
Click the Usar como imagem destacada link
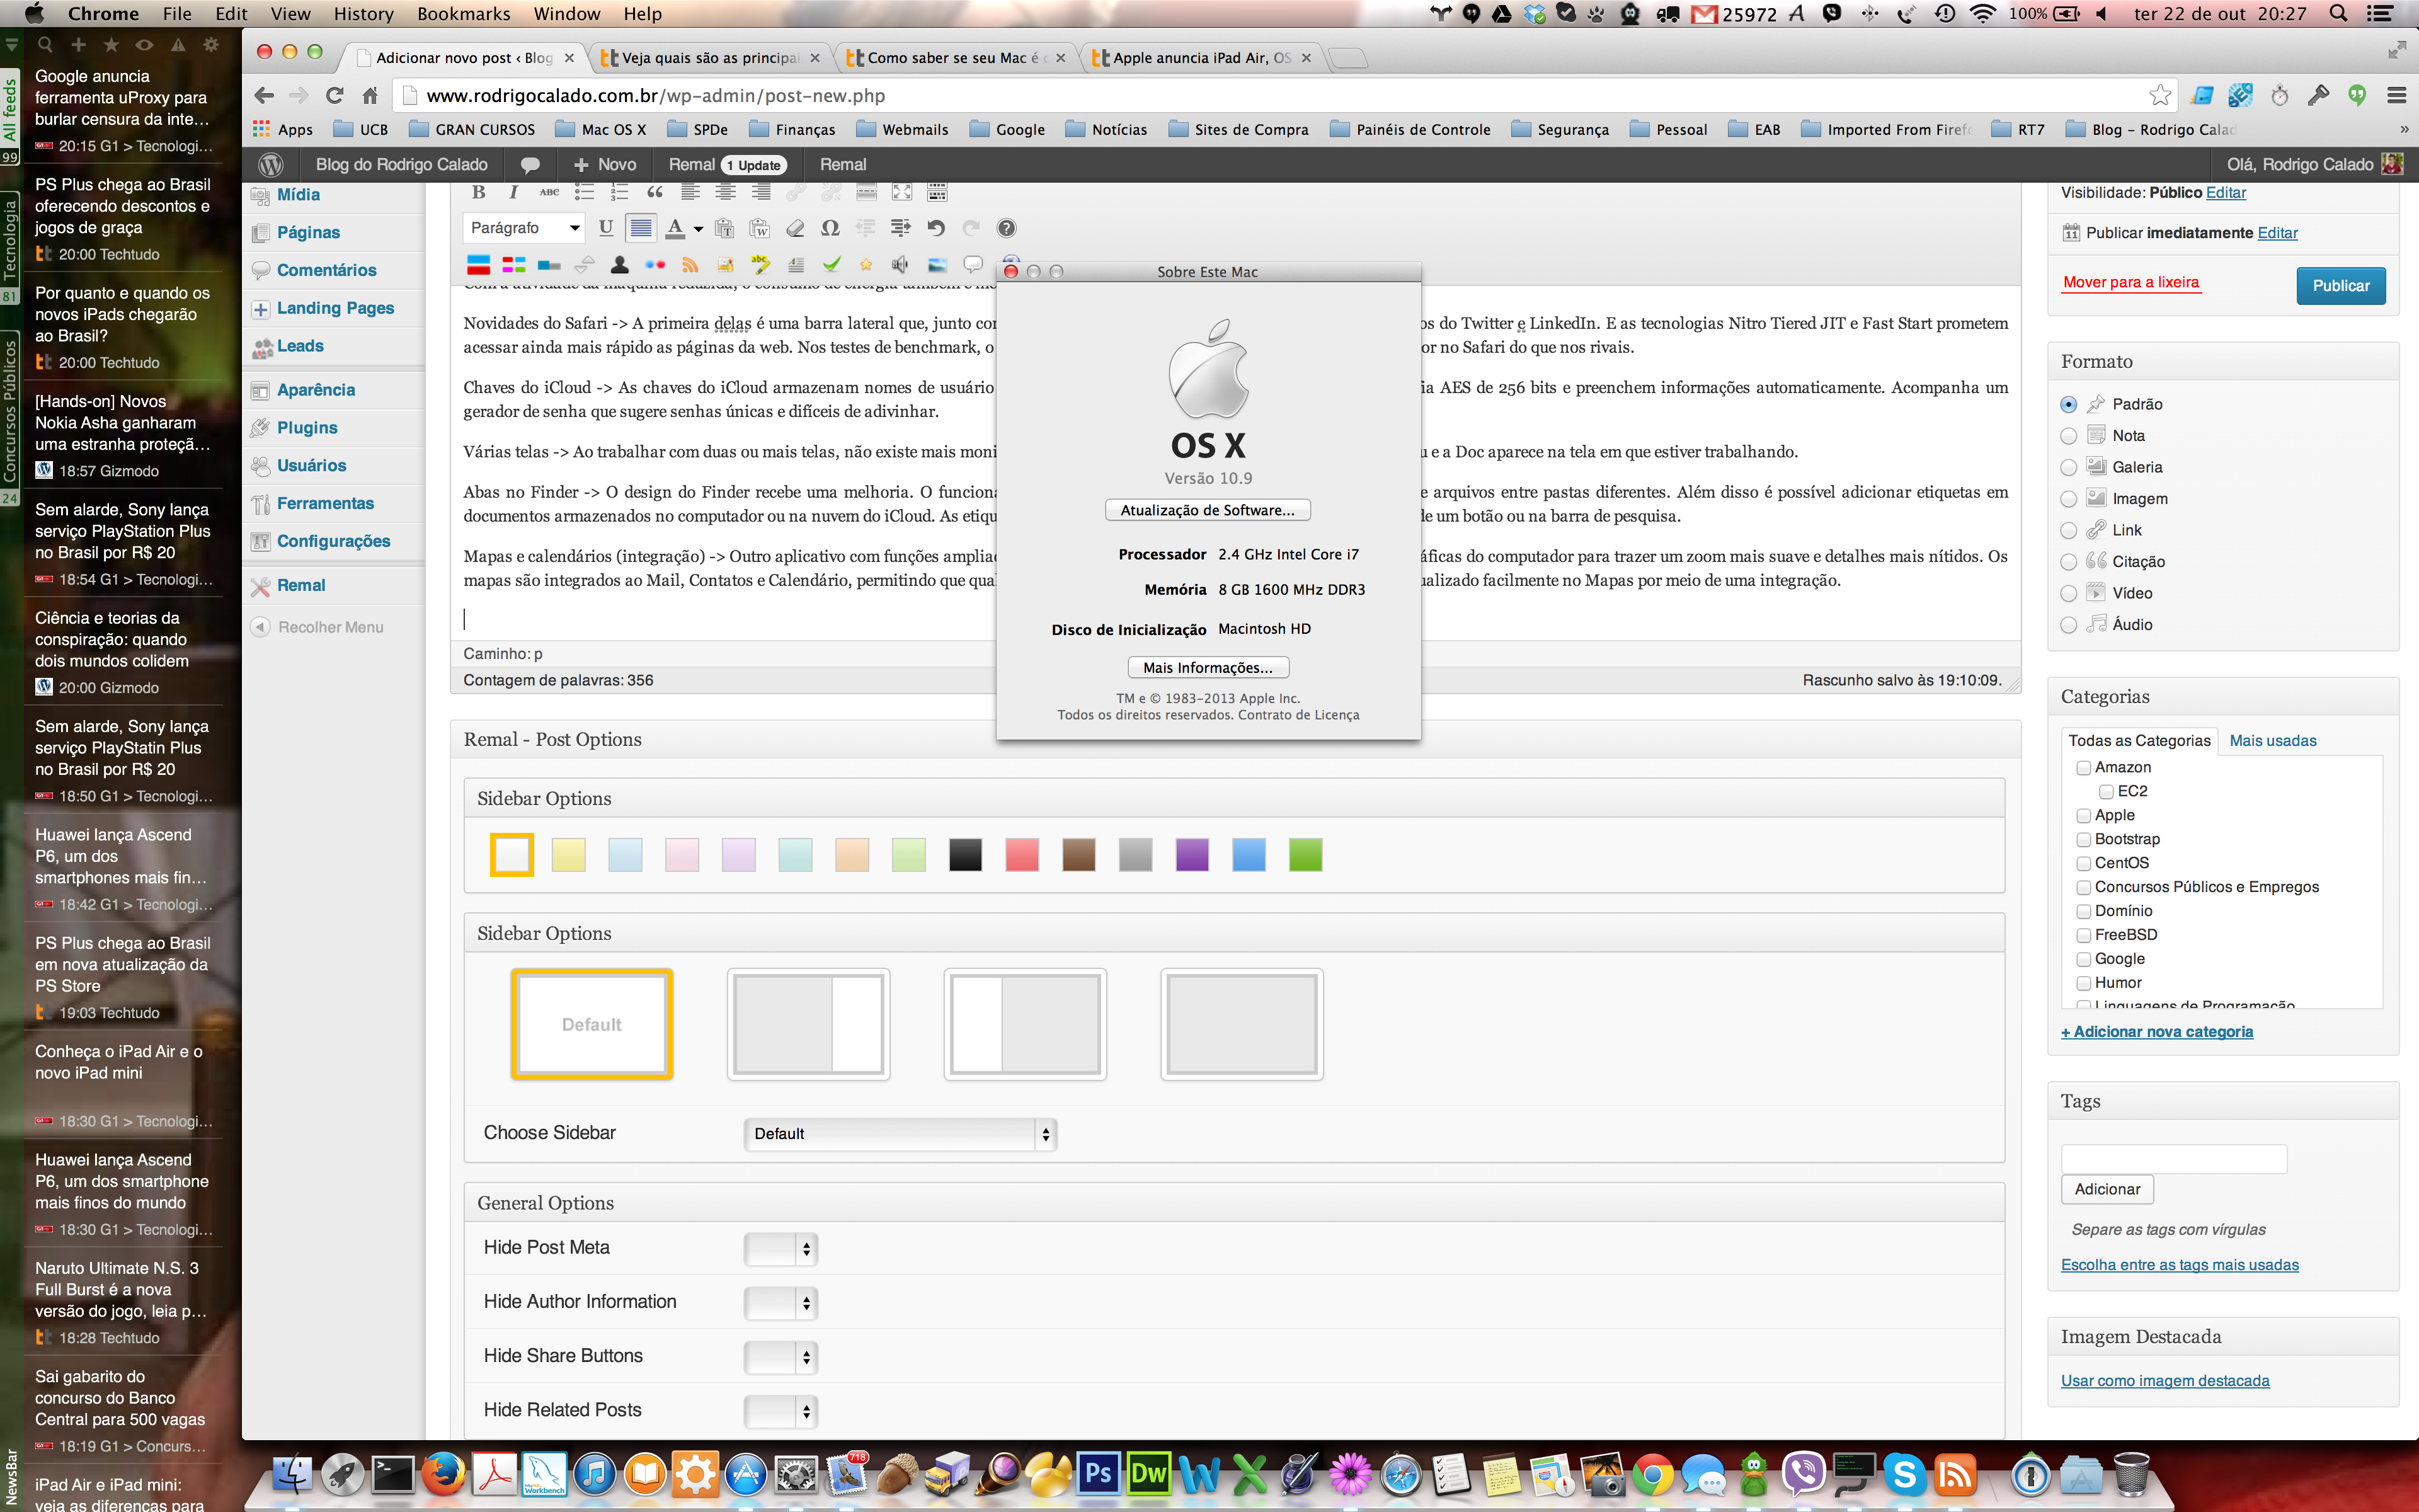pyautogui.click(x=2164, y=1381)
